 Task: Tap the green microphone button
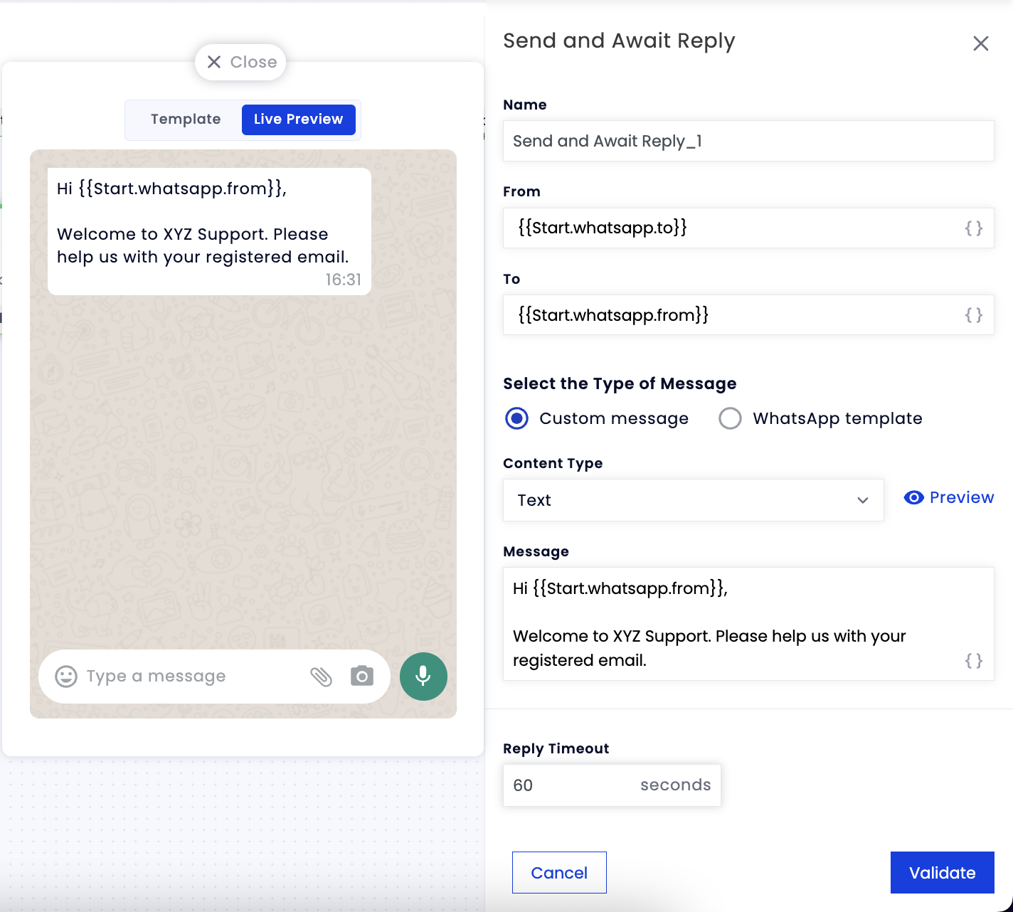point(423,676)
